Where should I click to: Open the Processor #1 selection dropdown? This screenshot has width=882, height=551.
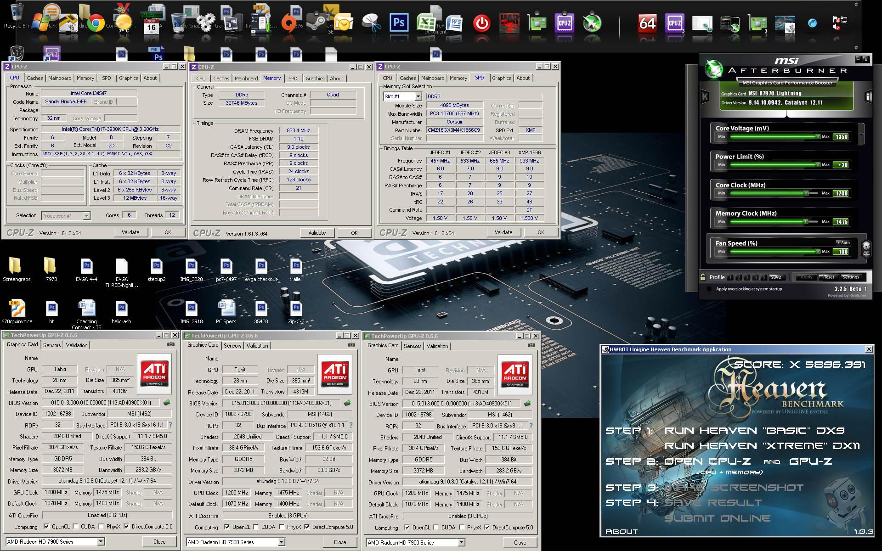coord(86,215)
